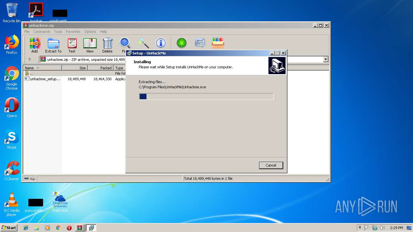Open OneDrive for Business finish.exe icon
Screen dimensions: 413x232
pyautogui.click(x=60, y=202)
